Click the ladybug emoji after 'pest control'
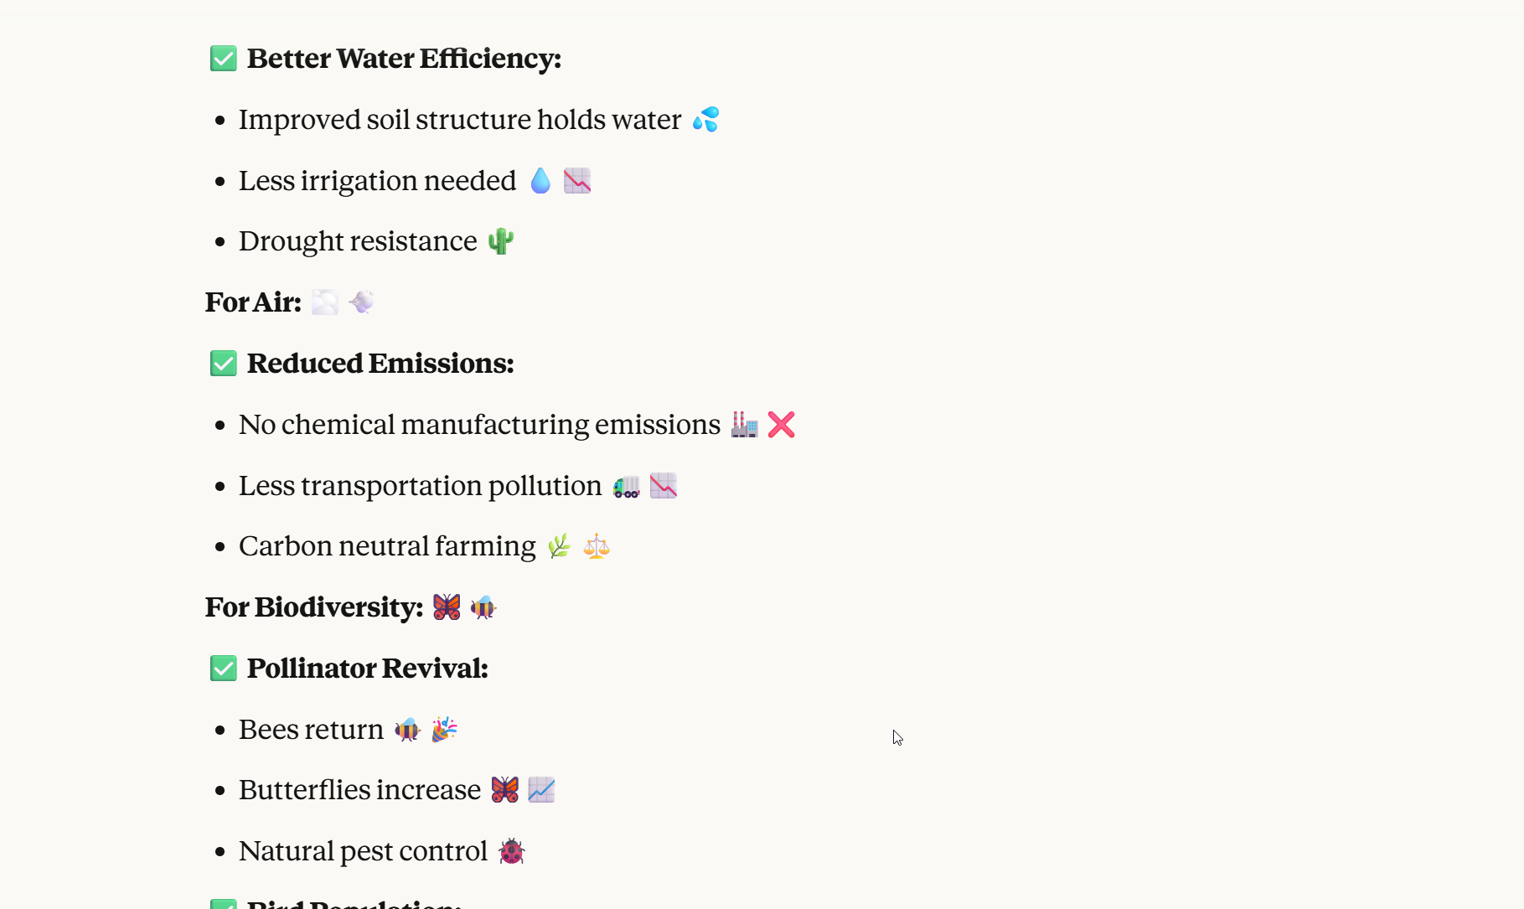Viewport: 1524px width, 909px height. click(x=511, y=851)
